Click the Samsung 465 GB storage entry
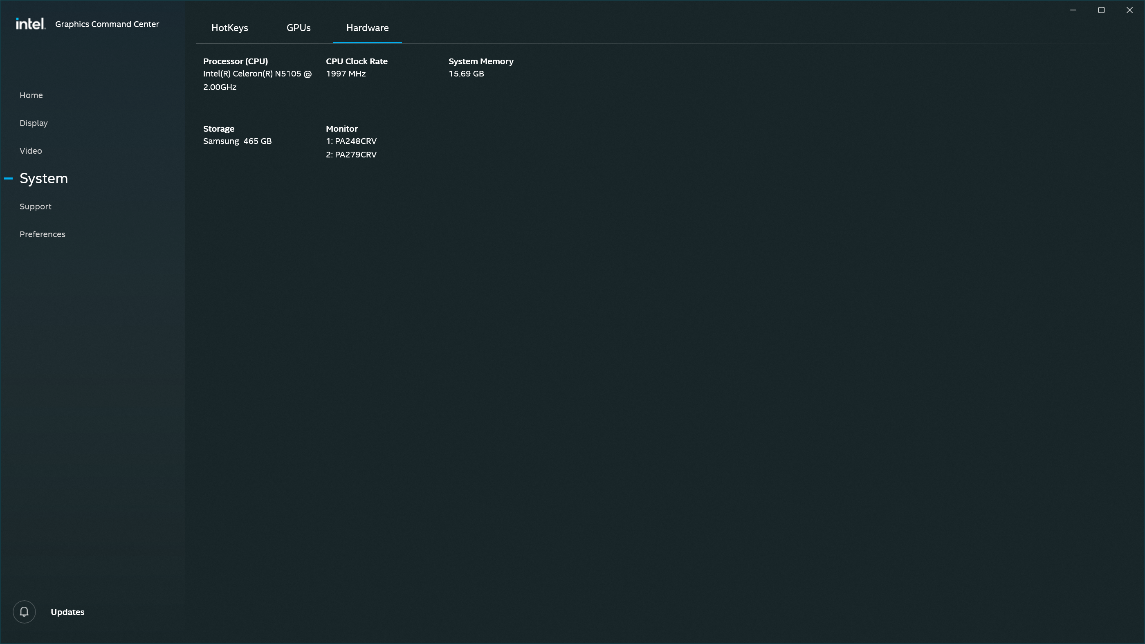The image size is (1145, 644). pos(237,141)
